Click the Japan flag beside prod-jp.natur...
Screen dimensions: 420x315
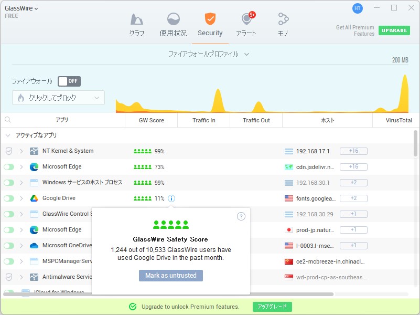pos(289,230)
